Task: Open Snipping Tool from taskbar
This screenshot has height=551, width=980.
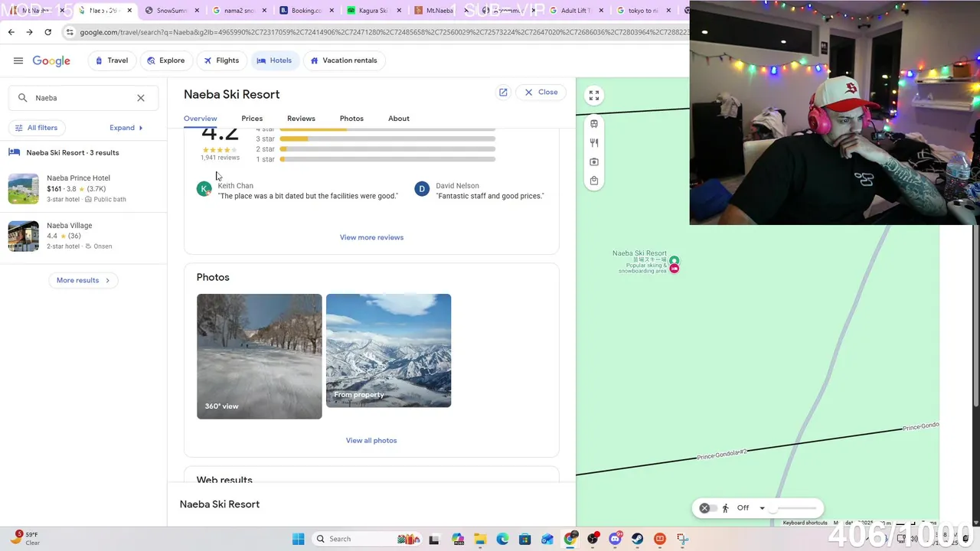Action: point(682,539)
